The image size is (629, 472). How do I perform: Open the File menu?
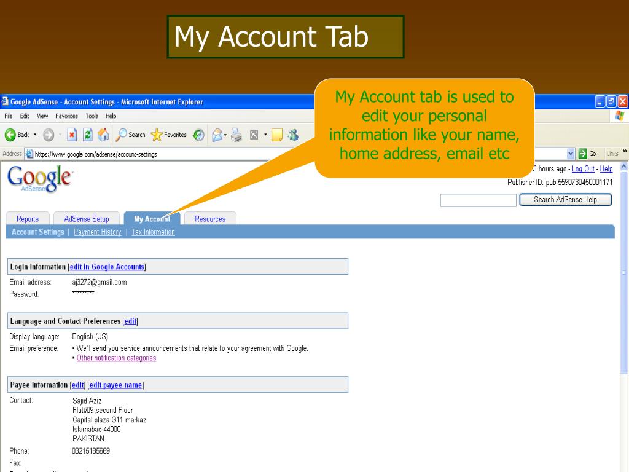[9, 116]
